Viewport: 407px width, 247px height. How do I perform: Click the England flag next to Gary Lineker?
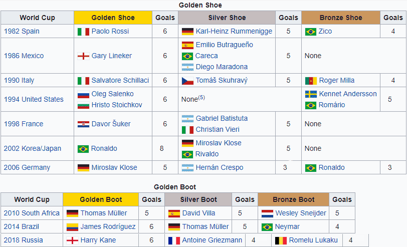pyautogui.click(x=83, y=56)
